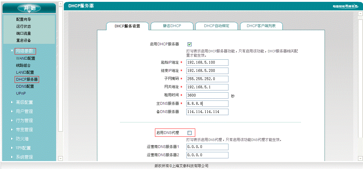Expand the 高级配置 section arrow
Image resolution: width=363 pixels, height=169 pixels.
pos(12,102)
